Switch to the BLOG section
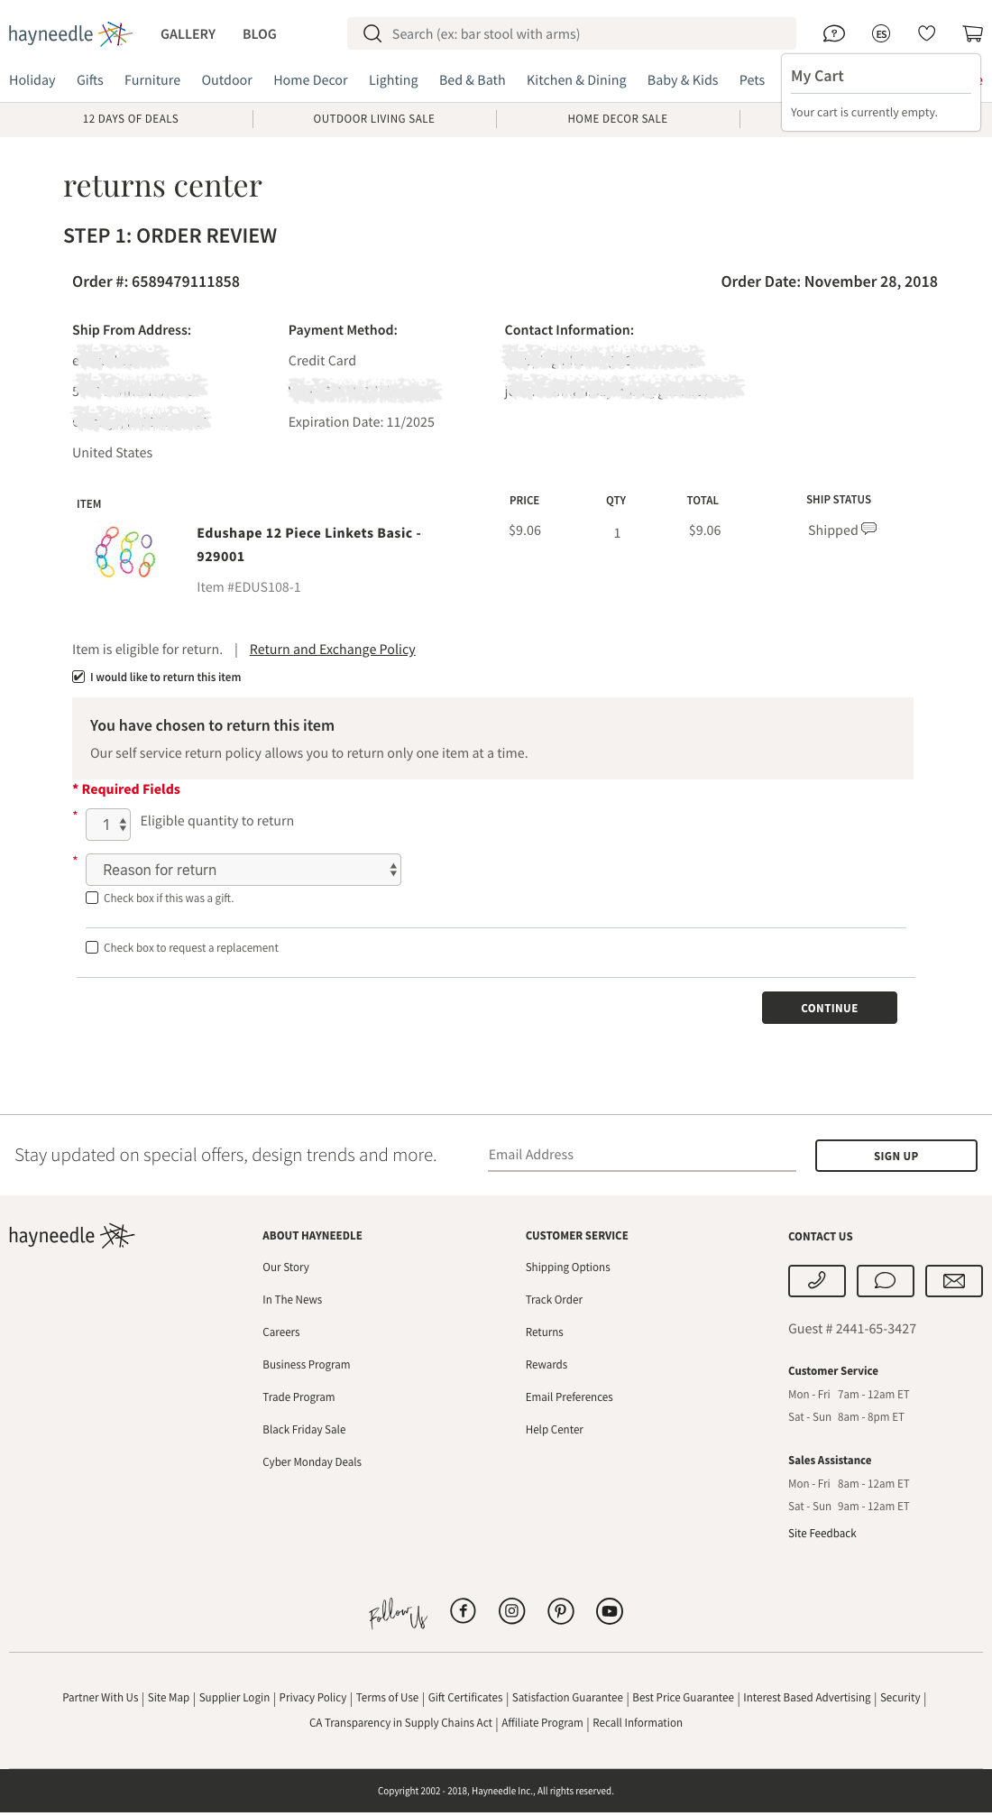The height and width of the screenshot is (1816, 992). pos(260,33)
